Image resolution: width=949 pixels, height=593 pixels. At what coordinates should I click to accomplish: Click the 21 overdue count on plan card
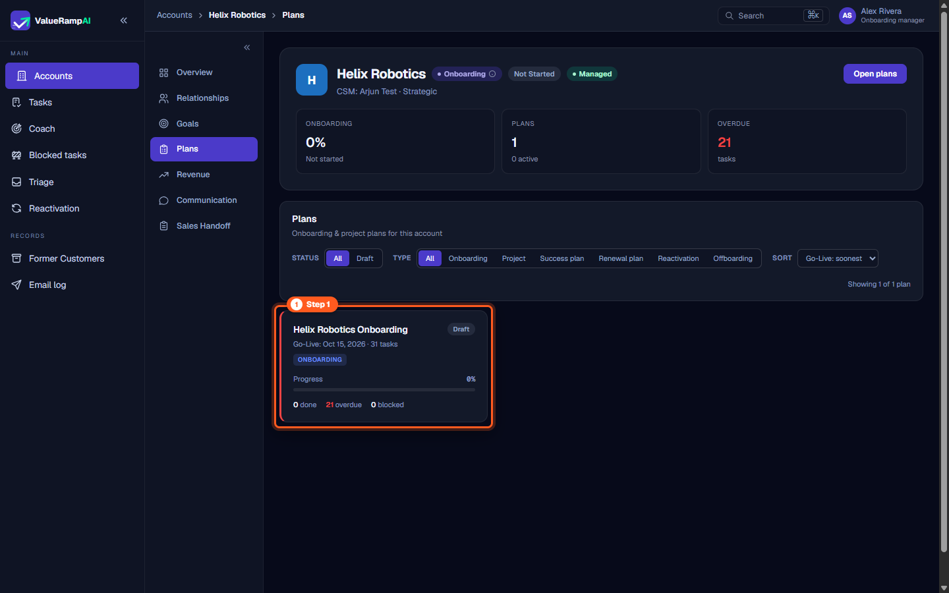coord(344,405)
